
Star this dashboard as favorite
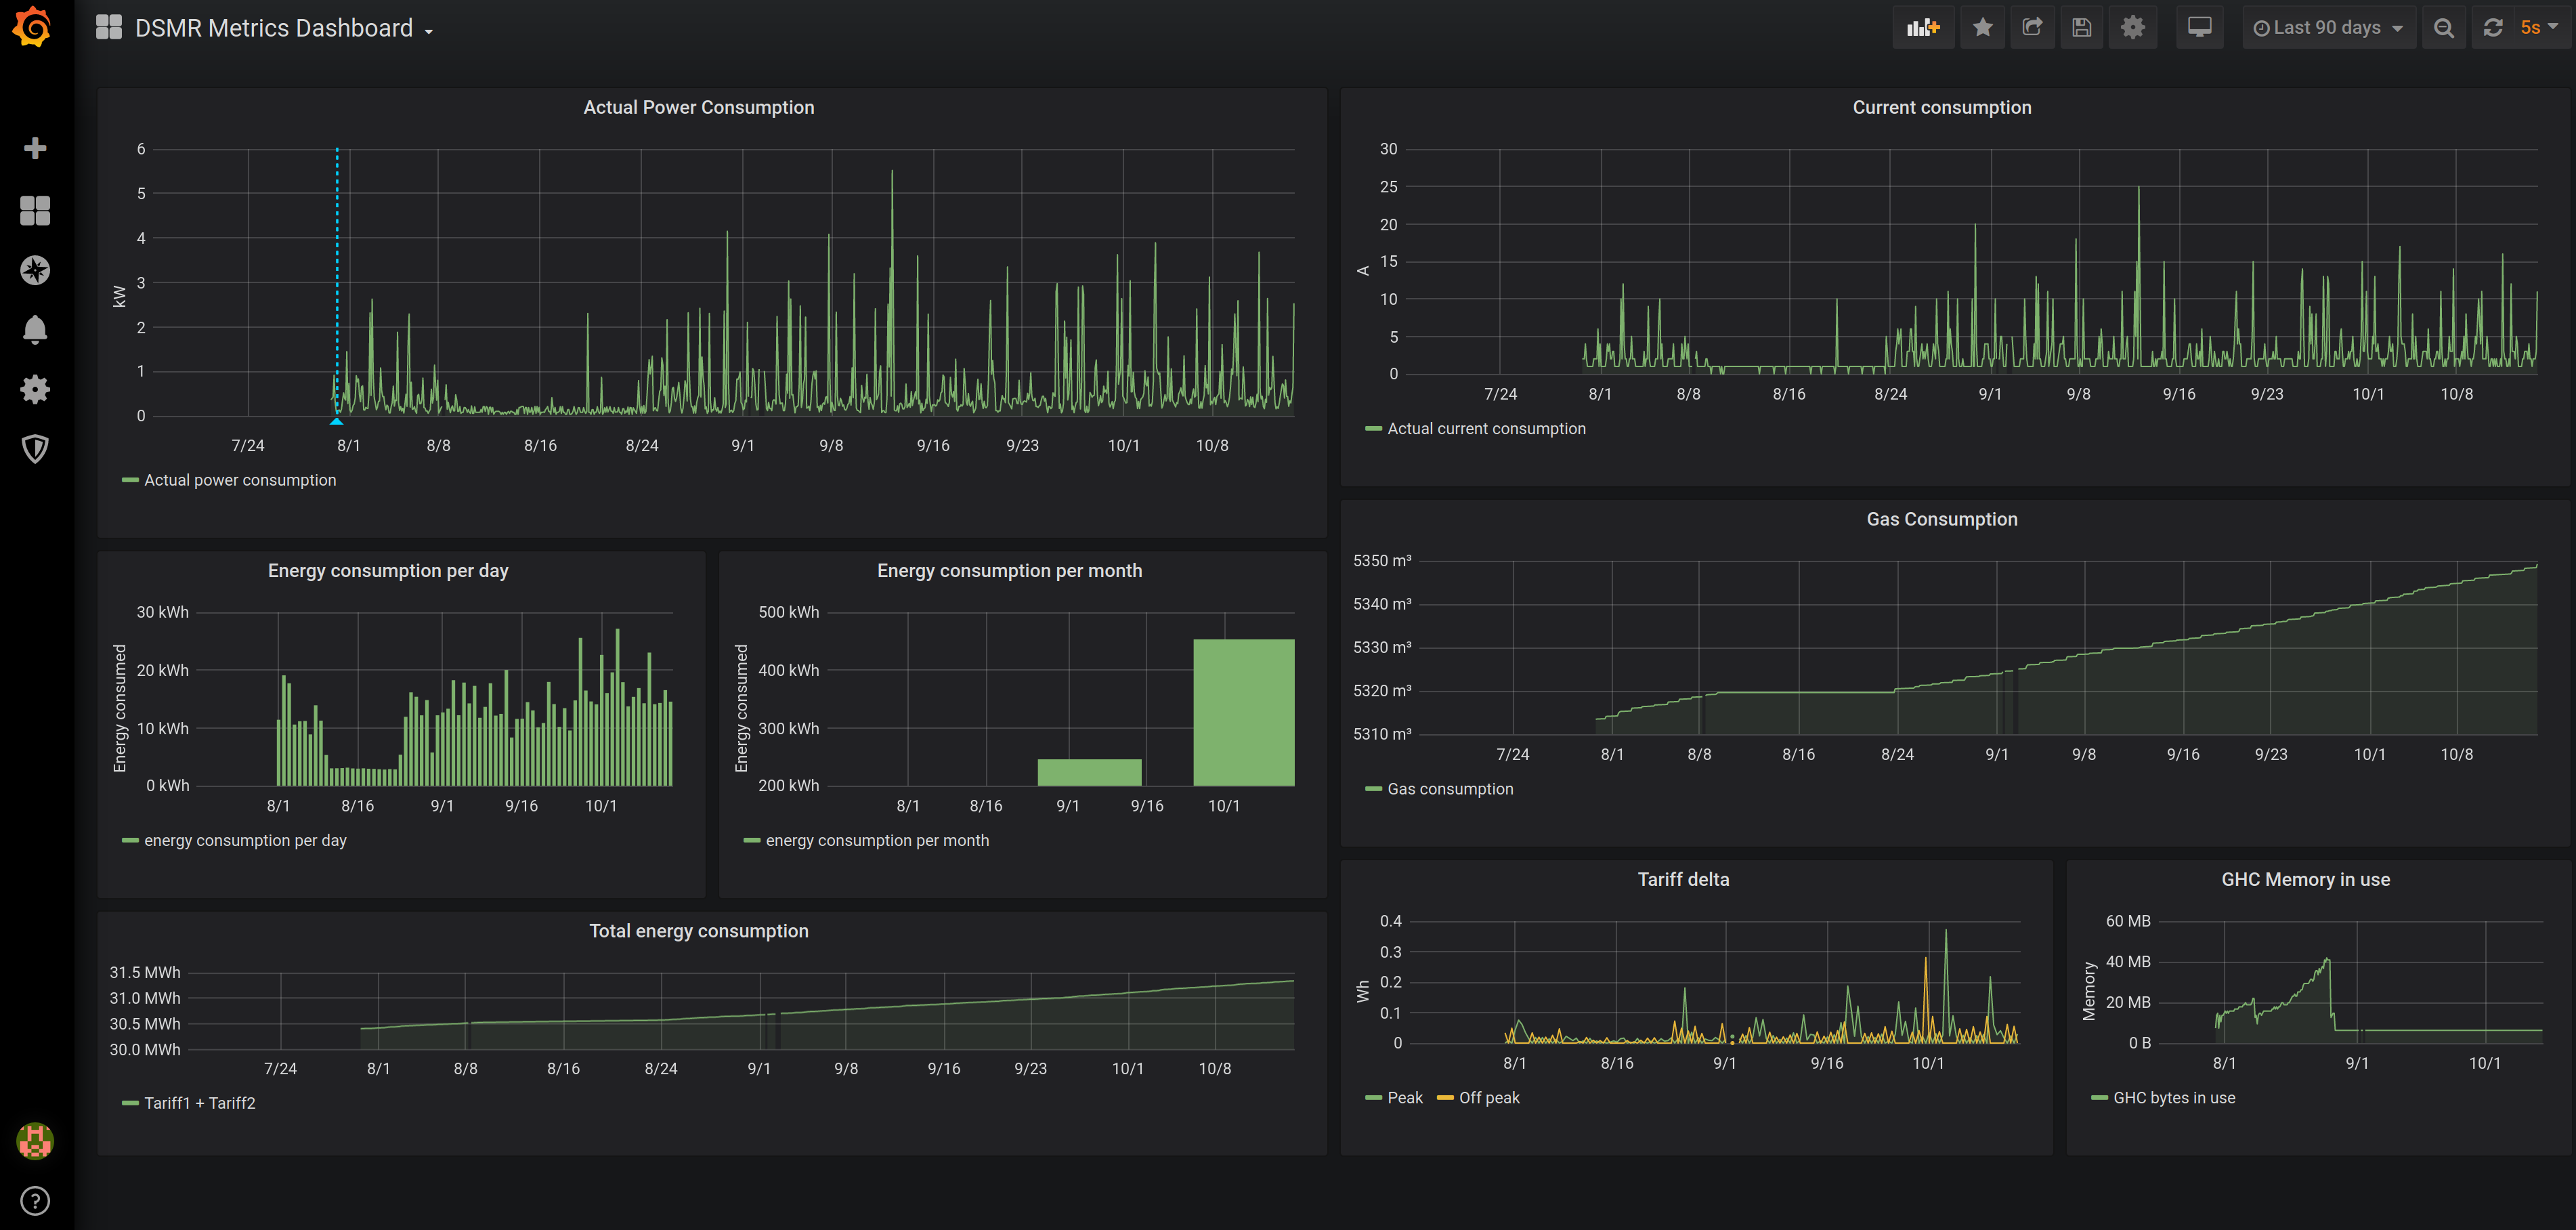[x=1982, y=28]
